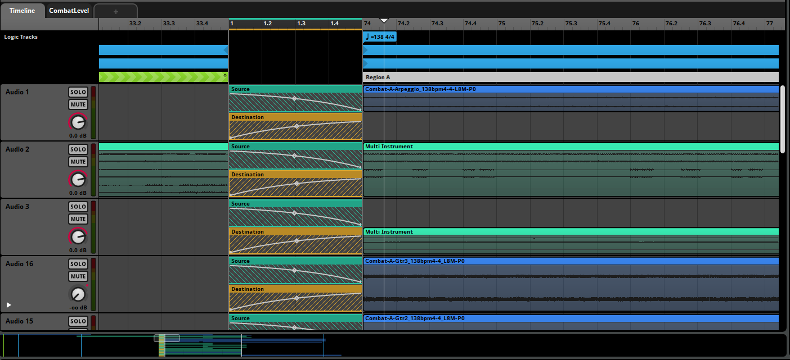The width and height of the screenshot is (790, 360).
Task: Solo the Audio 3 track
Action: [78, 207]
